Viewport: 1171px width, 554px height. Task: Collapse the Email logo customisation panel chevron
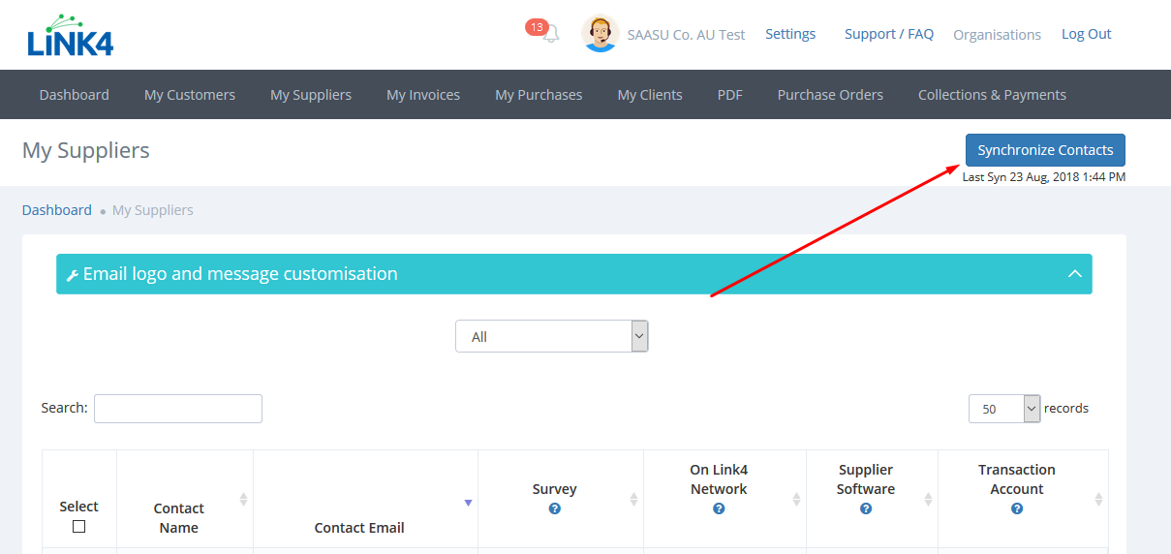[x=1074, y=274]
